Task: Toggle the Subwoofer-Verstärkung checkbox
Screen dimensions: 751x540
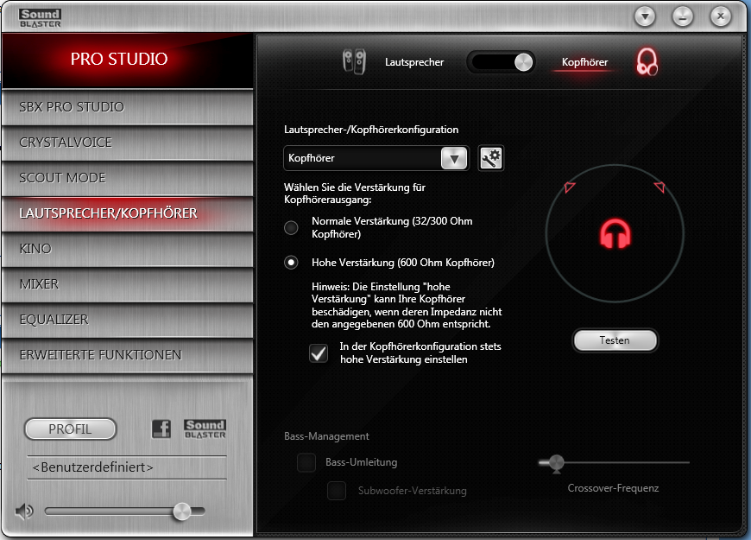Action: click(x=337, y=491)
